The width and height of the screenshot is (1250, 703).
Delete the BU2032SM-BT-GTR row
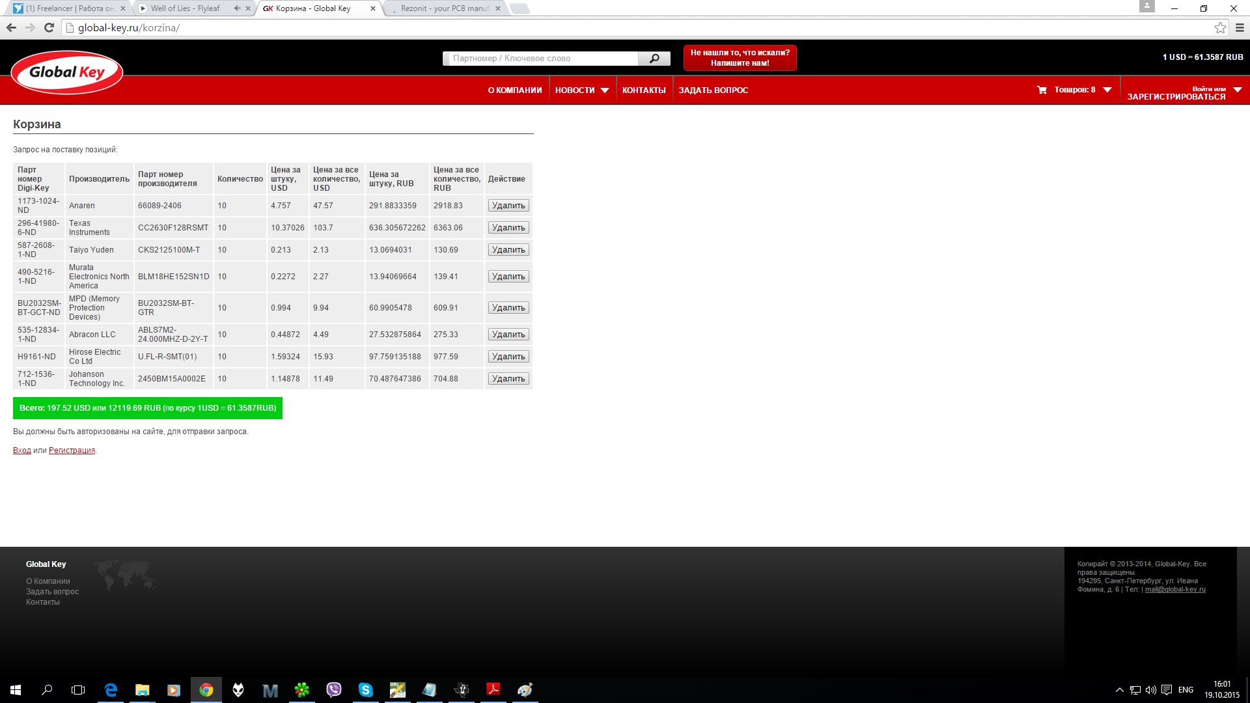508,308
